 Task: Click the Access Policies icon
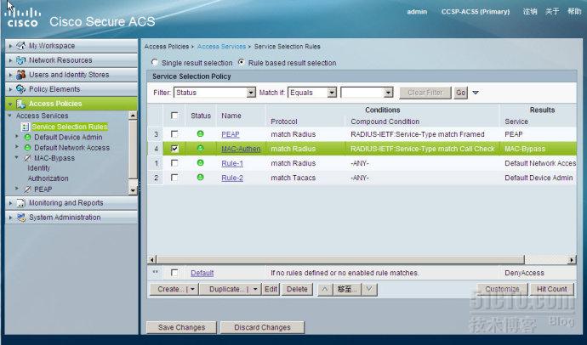click(x=20, y=104)
